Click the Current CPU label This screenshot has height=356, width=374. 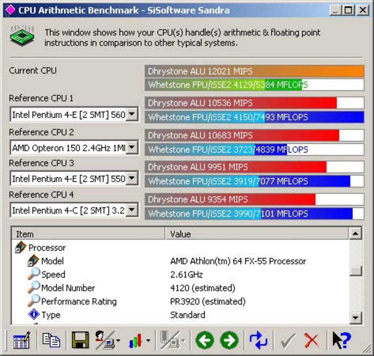coord(33,70)
